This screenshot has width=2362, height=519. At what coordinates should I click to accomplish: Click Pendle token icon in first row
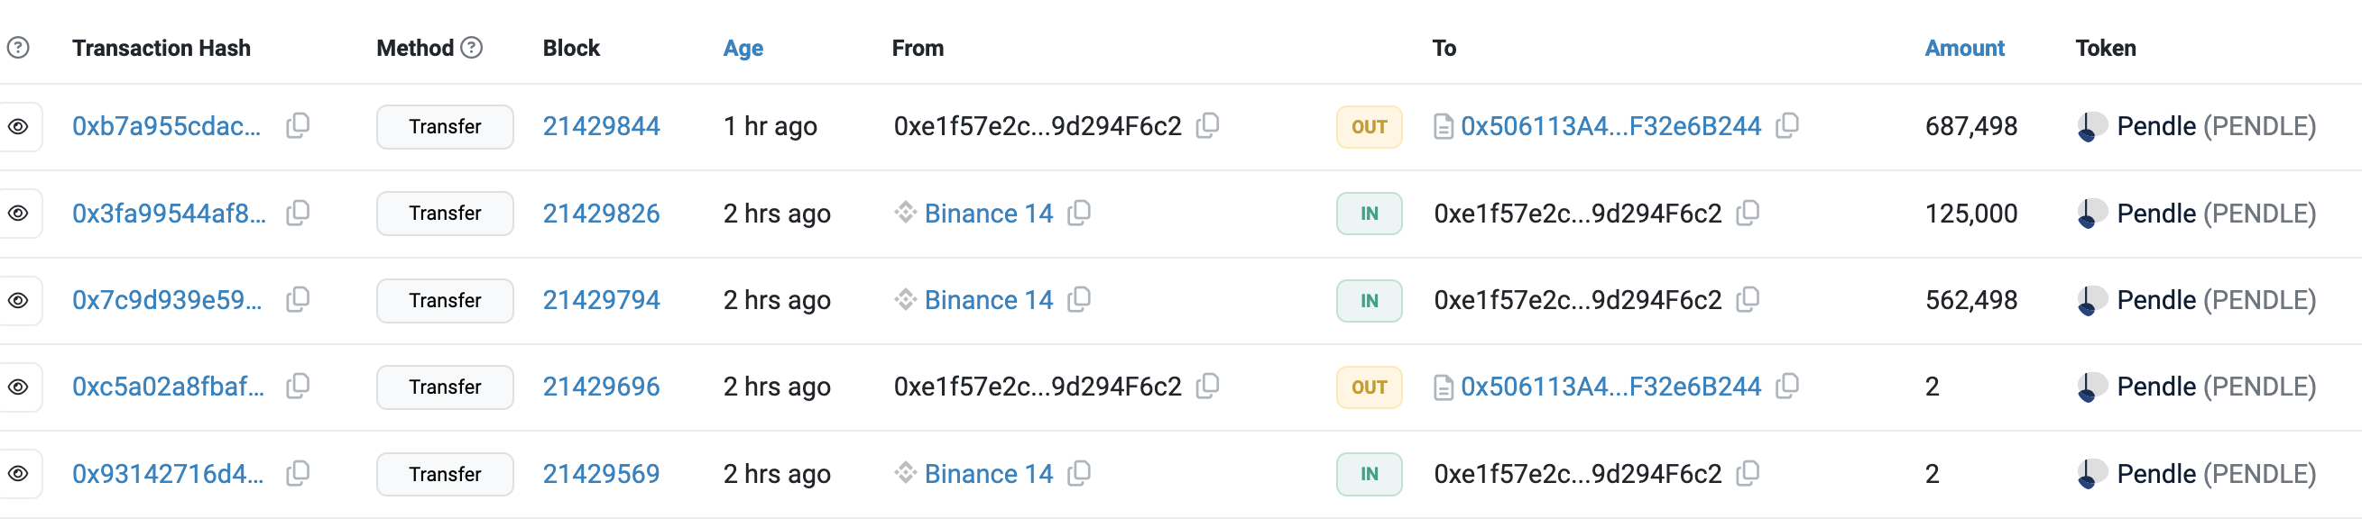(x=2091, y=126)
